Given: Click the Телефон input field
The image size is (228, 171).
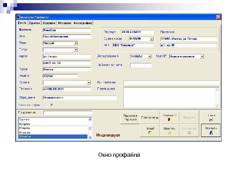Looking at the screenshot, I should [x=67, y=89].
